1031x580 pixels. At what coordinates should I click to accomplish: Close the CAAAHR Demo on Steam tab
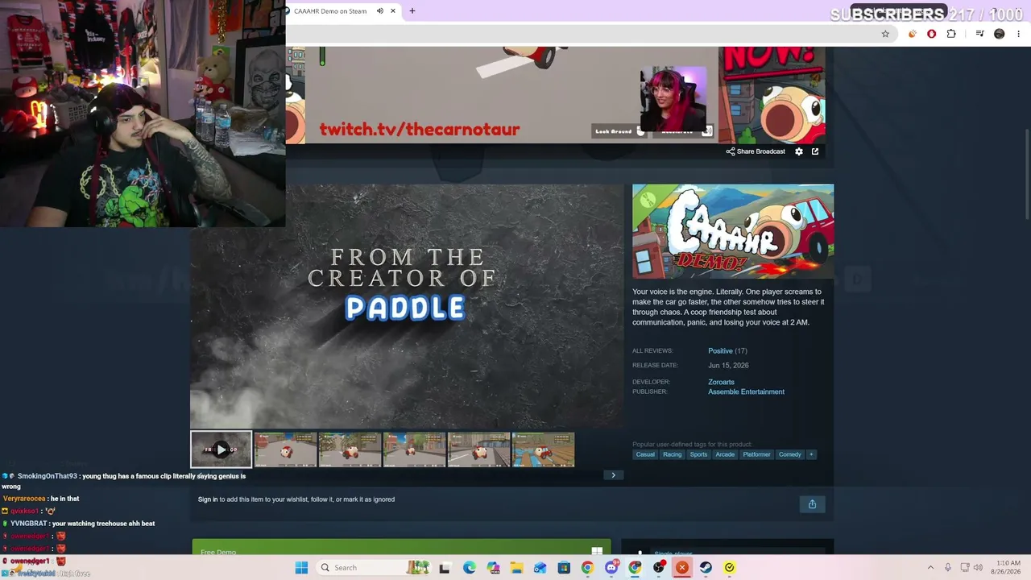click(393, 11)
